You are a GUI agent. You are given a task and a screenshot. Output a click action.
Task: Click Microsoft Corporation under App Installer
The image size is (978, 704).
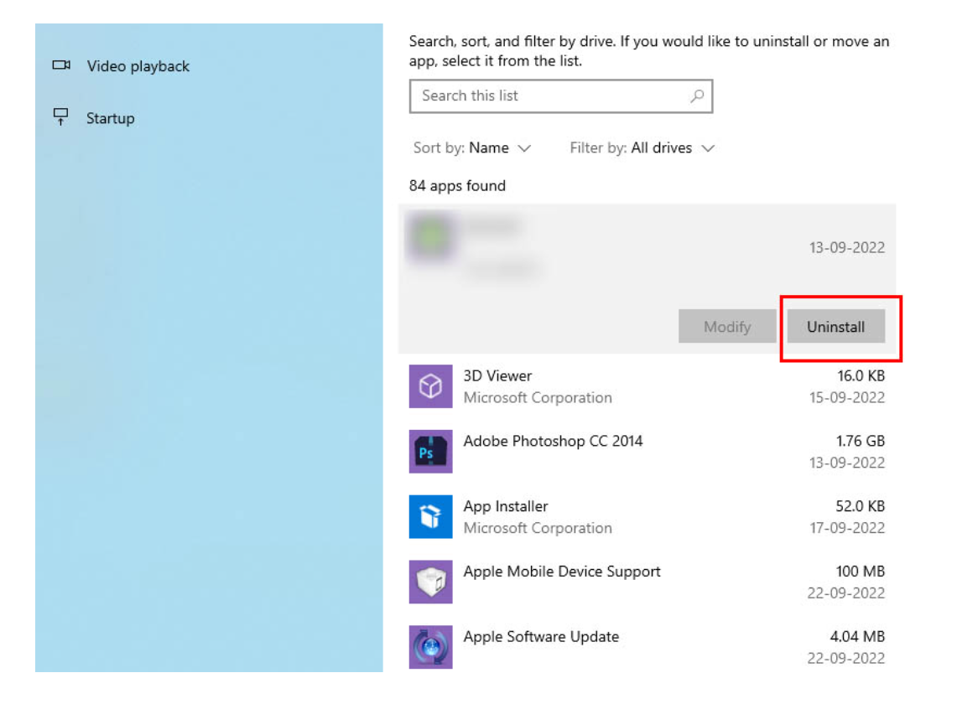(538, 528)
